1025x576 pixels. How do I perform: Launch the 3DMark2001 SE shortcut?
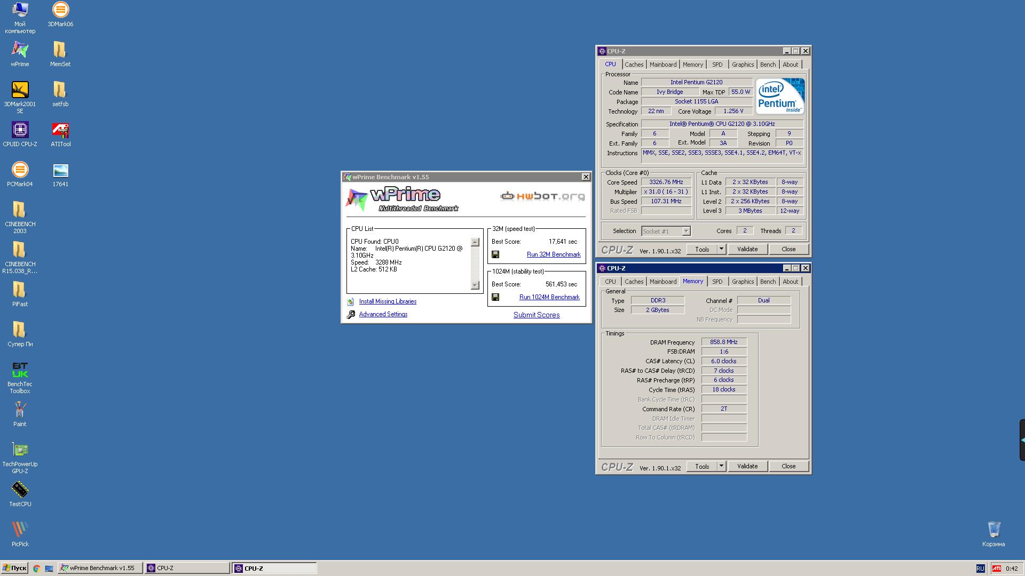20,97
